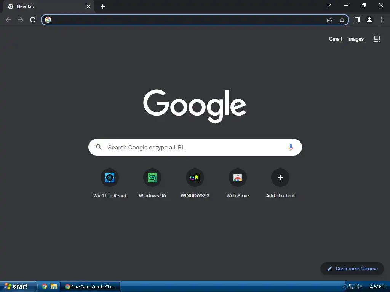Image resolution: width=390 pixels, height=292 pixels.
Task: Open Google Images link
Action: pyautogui.click(x=355, y=39)
